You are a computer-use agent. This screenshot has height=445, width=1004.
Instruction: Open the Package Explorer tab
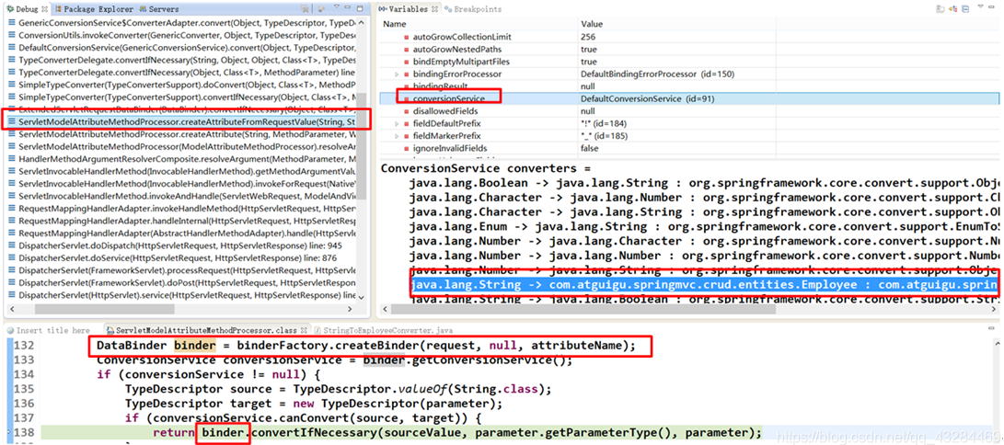click(93, 9)
